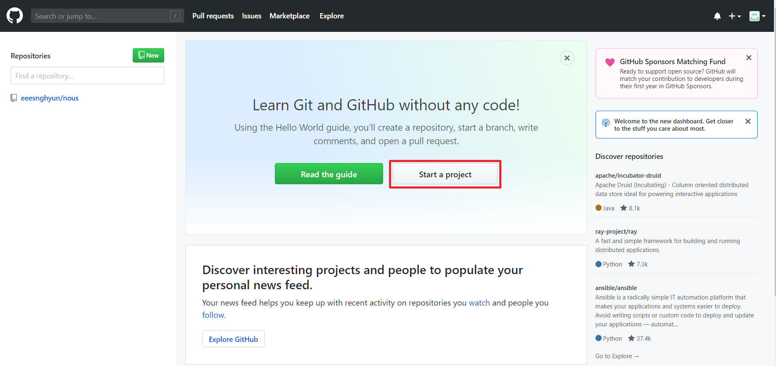
Task: Click the GitHub Octocat logo
Action: coord(15,16)
